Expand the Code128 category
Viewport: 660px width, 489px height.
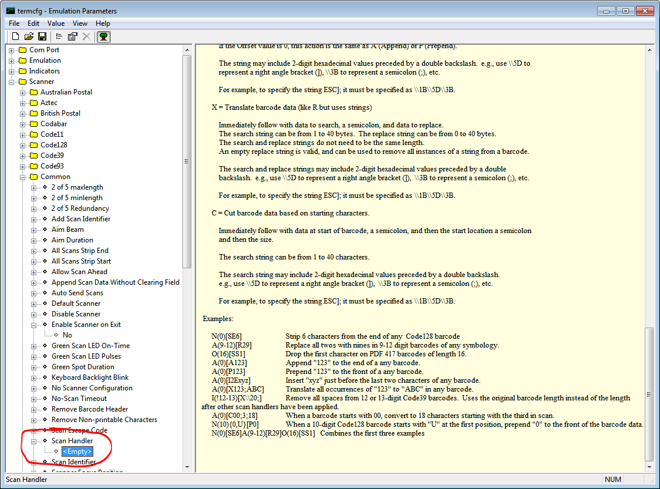(22, 144)
